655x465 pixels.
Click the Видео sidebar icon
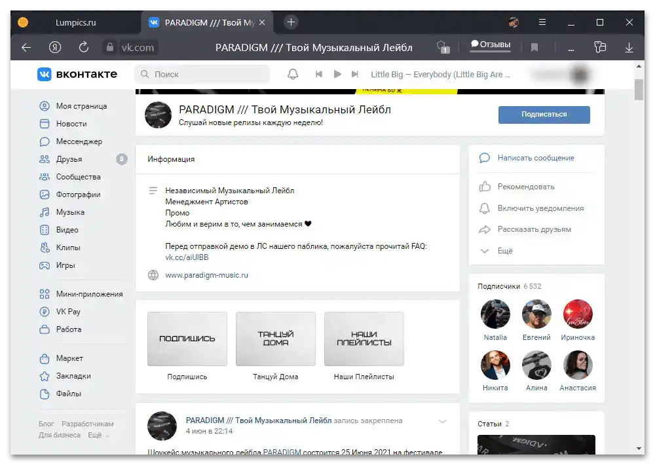45,230
